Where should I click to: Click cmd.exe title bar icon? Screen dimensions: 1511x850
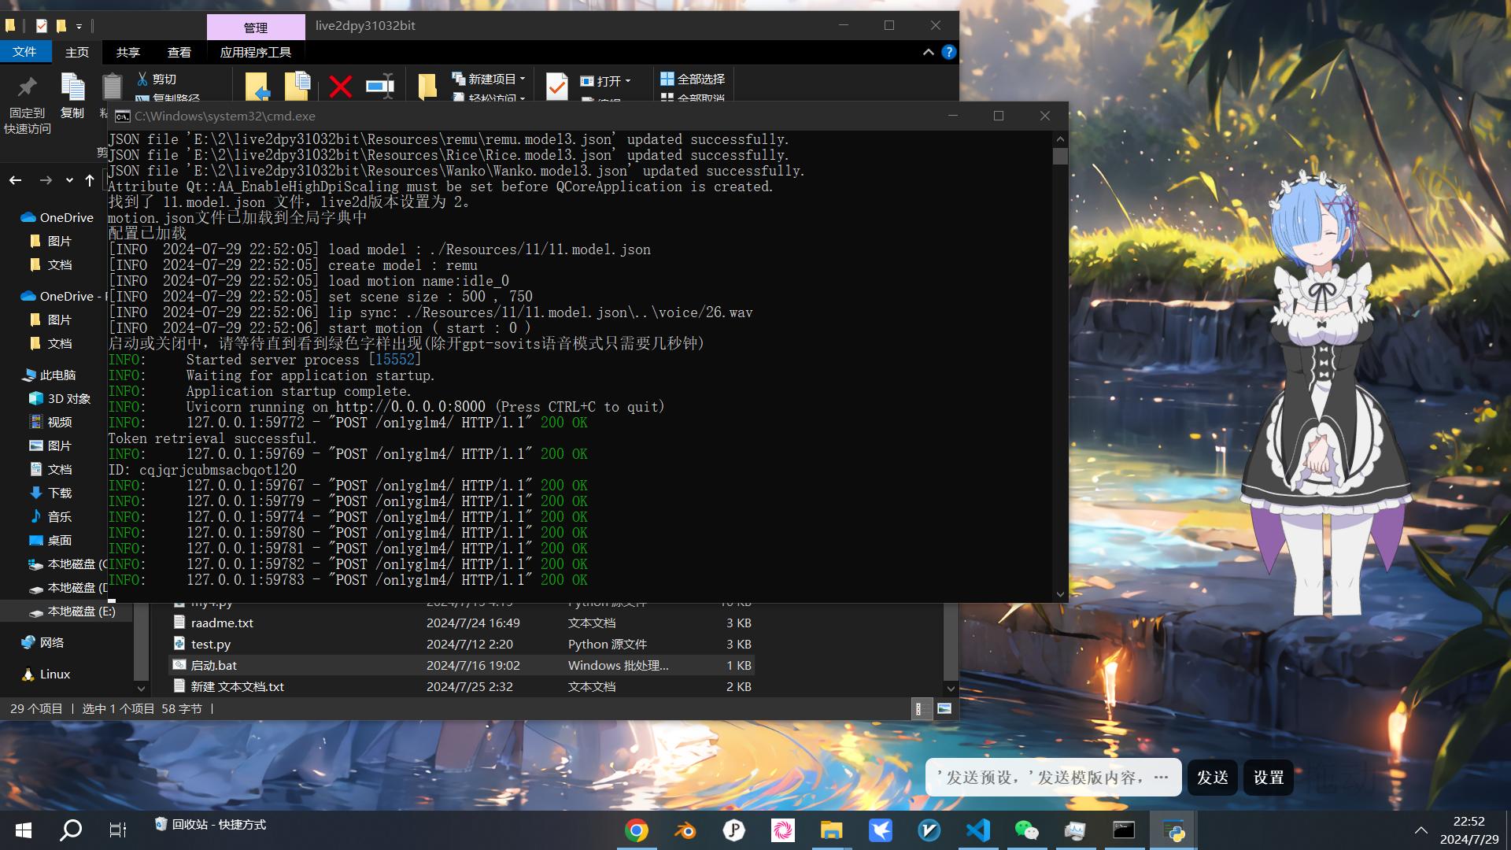click(123, 116)
